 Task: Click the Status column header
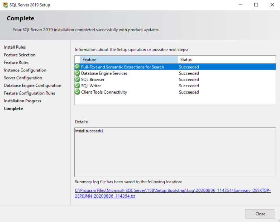(x=226, y=60)
